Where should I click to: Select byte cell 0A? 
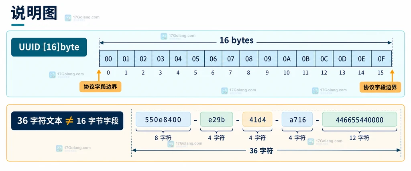(x=287, y=59)
